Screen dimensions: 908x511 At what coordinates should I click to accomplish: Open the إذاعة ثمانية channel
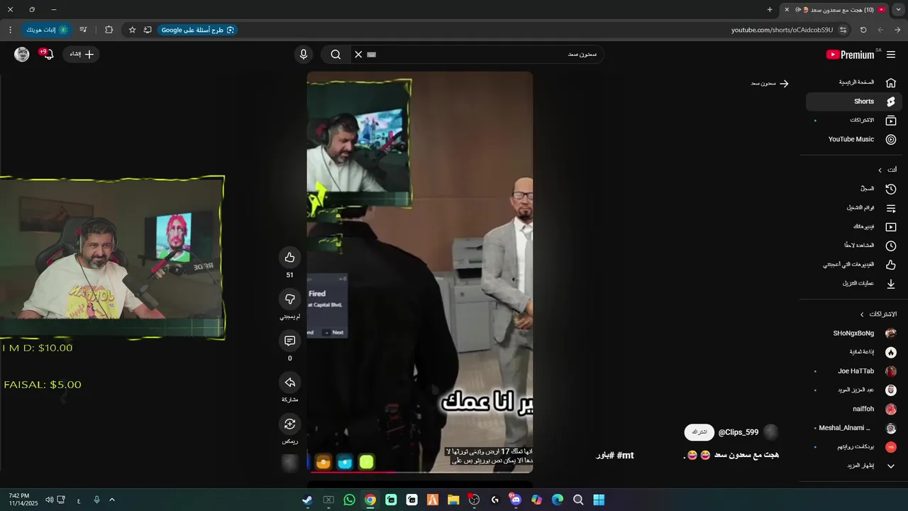[854, 352]
